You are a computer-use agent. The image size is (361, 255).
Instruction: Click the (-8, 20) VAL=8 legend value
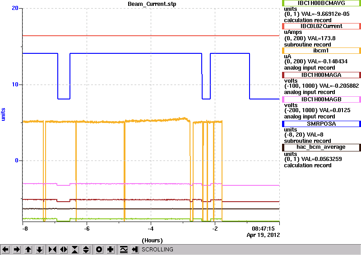point(304,135)
